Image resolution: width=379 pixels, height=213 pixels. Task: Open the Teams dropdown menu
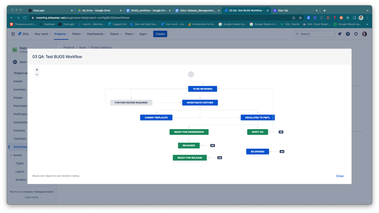tap(116, 34)
